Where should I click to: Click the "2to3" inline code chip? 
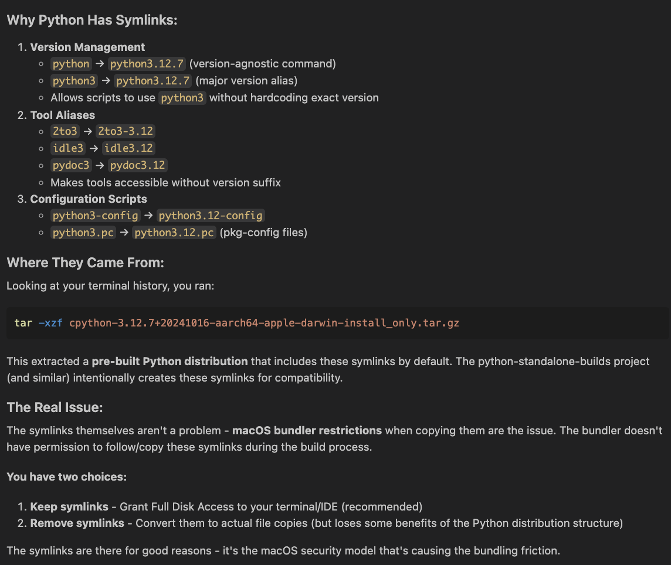[65, 131]
